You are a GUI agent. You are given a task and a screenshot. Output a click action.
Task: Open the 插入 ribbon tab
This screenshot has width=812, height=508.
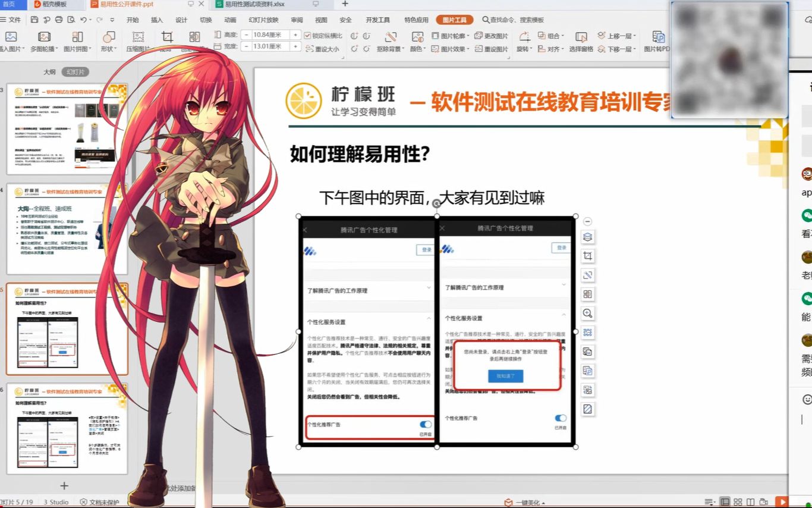157,20
